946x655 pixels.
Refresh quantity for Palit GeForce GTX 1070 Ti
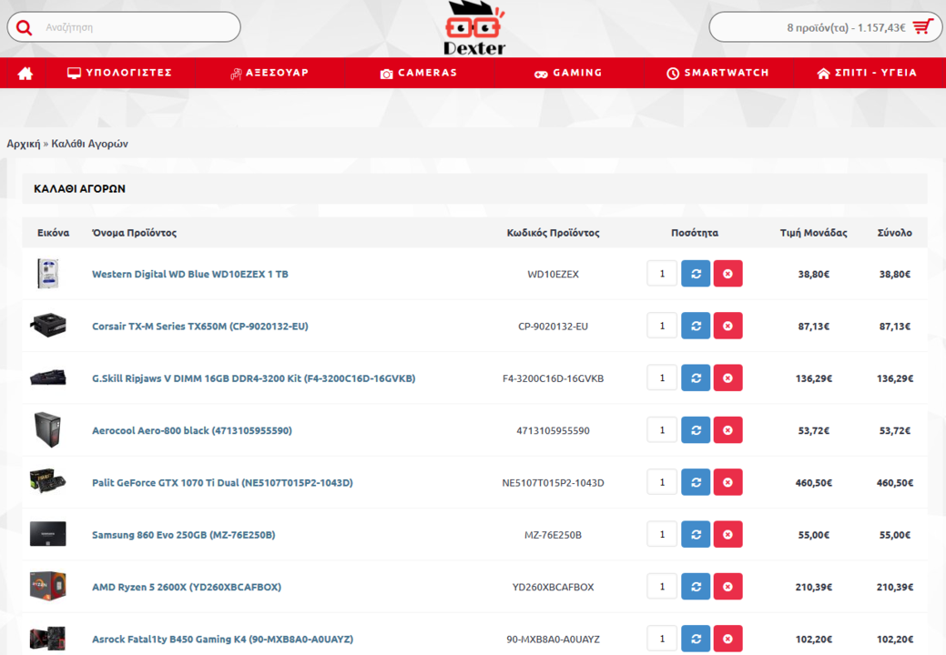(696, 482)
